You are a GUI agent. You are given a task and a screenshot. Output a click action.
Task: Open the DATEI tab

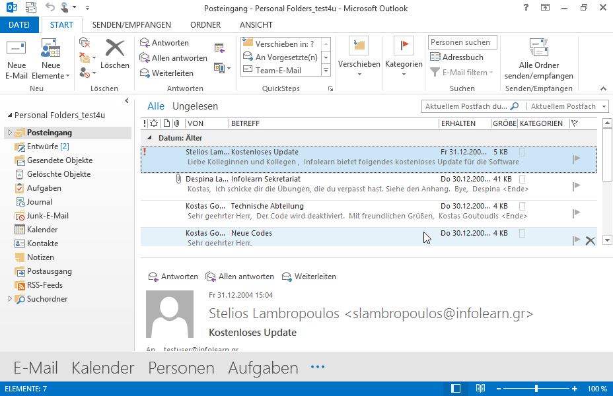[x=19, y=25]
